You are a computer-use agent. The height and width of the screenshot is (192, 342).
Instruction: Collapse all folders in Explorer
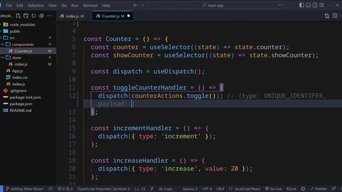click(42, 15)
